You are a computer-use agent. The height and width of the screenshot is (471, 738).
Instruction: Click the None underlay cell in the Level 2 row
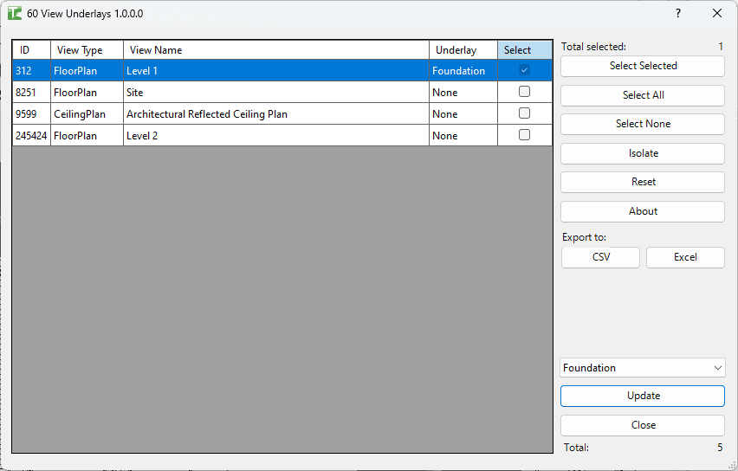pyautogui.click(x=463, y=136)
